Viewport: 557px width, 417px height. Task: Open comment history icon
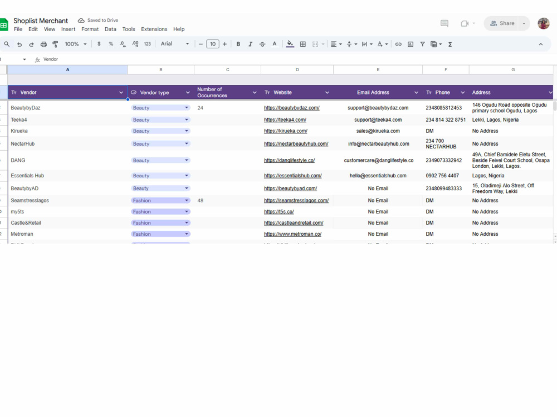point(444,23)
